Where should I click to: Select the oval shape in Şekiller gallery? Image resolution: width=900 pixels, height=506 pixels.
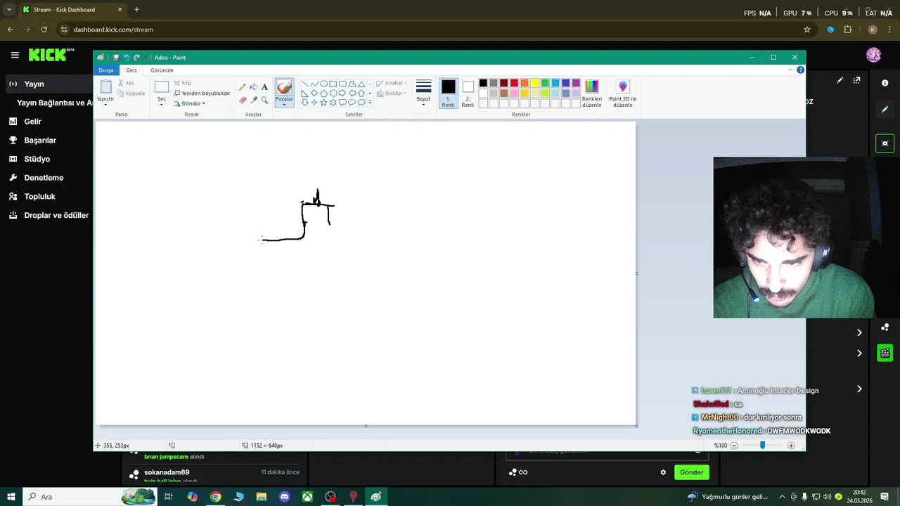pos(323,84)
